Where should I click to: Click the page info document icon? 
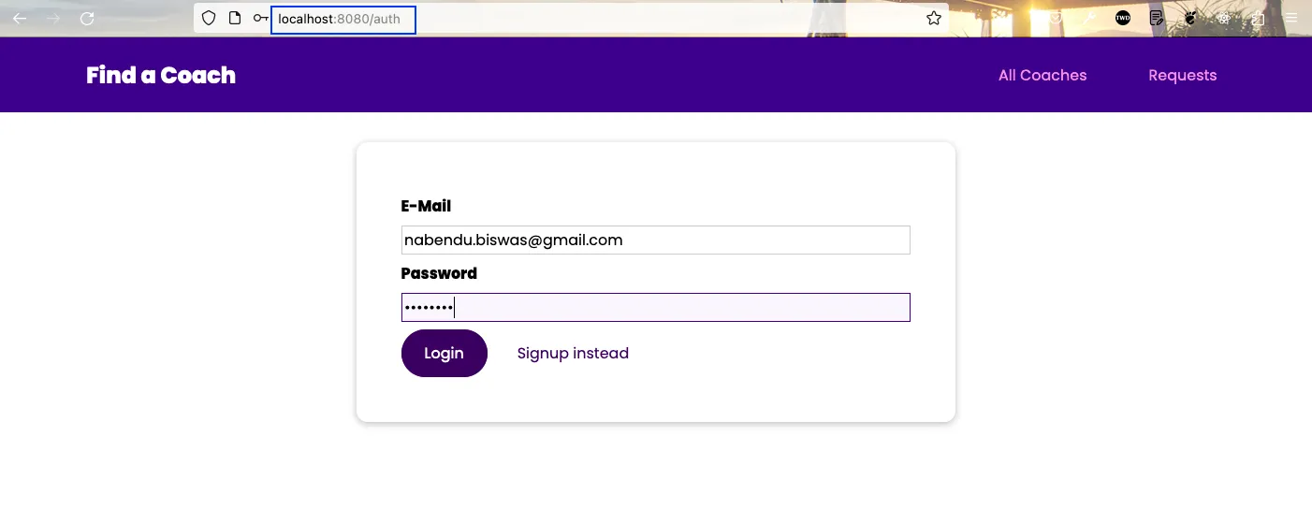coord(235,18)
